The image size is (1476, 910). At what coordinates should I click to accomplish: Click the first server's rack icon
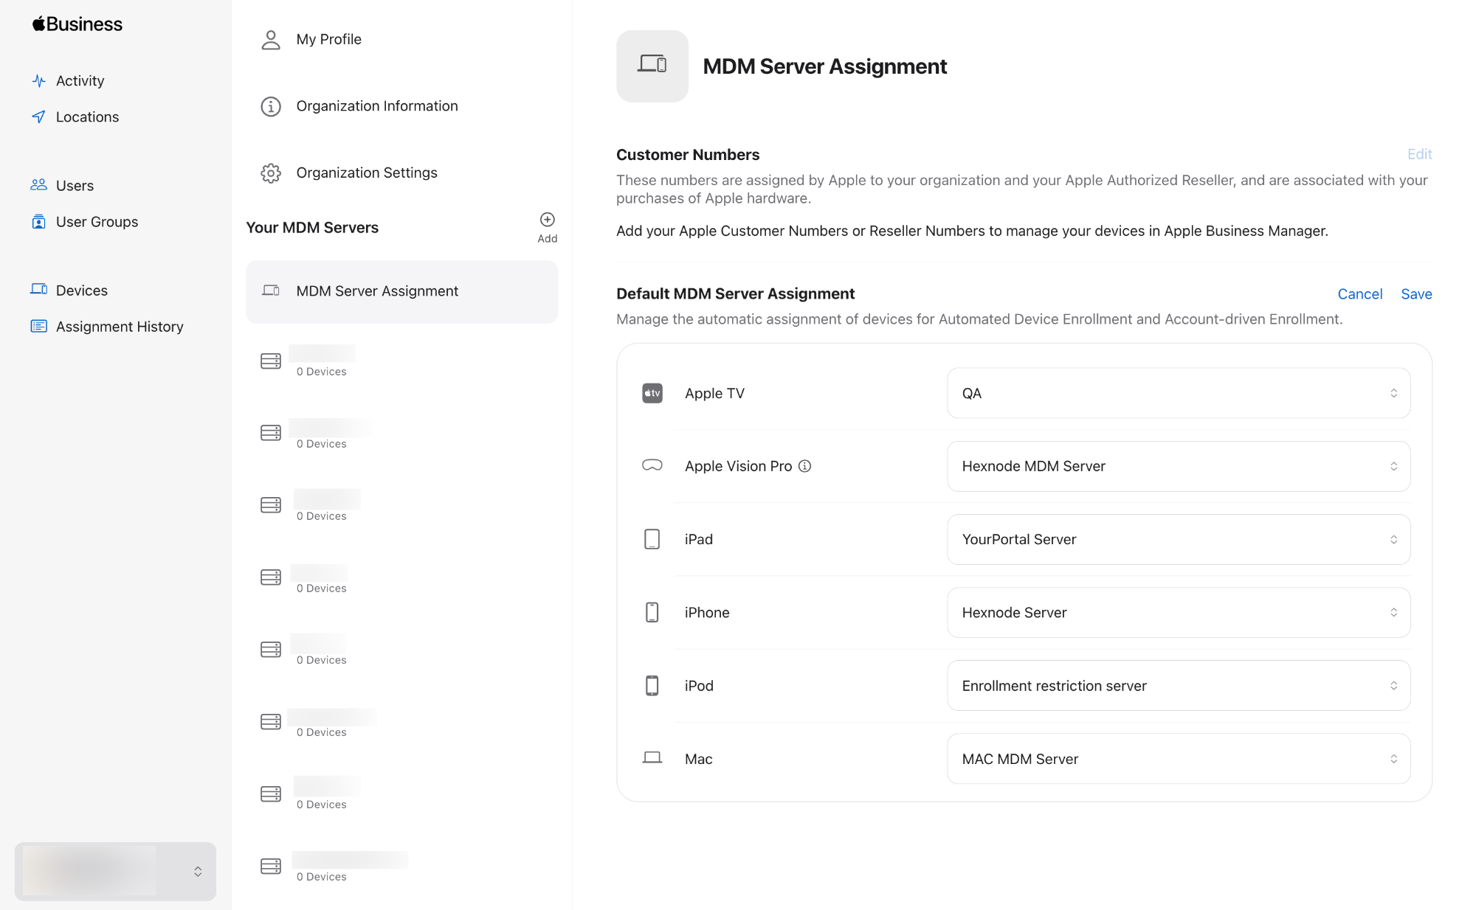271,361
